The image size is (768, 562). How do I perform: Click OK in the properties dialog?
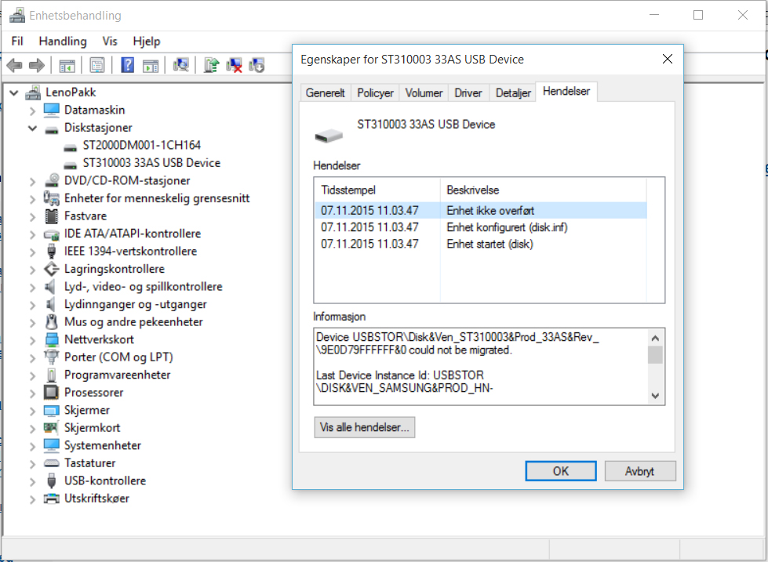(x=561, y=471)
